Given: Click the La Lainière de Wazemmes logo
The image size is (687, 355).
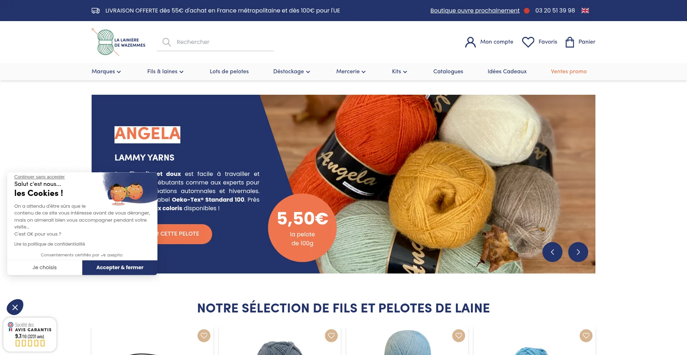Looking at the screenshot, I should pyautogui.click(x=118, y=42).
